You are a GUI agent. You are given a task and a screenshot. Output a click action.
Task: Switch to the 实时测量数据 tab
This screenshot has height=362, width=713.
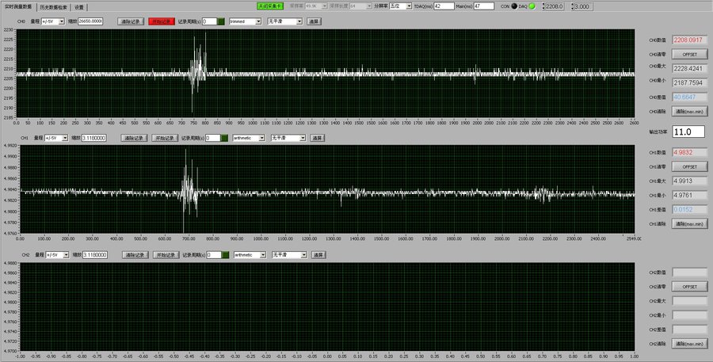point(18,7)
